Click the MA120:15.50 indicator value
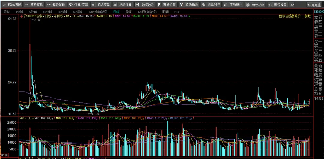 click(x=179, y=16)
